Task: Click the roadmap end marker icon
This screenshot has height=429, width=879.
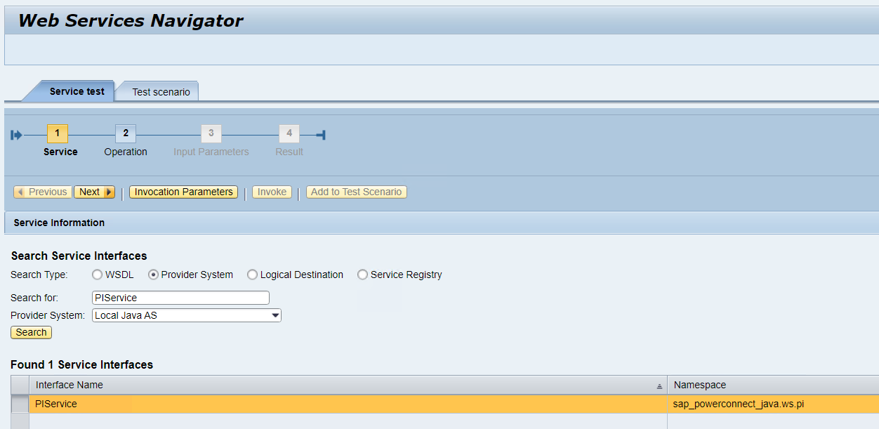Action: point(321,135)
